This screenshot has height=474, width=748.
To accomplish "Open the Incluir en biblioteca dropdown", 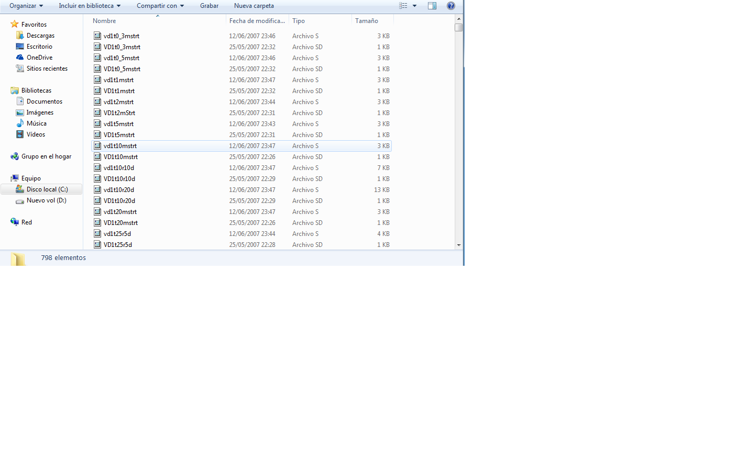I will pyautogui.click(x=90, y=6).
